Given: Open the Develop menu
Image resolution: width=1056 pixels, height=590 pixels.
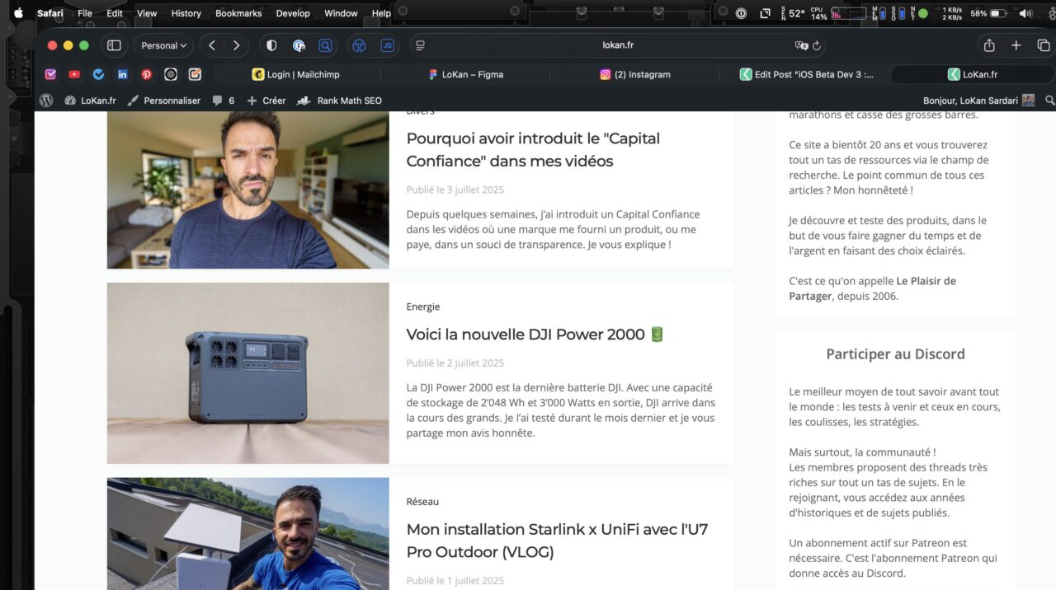Looking at the screenshot, I should 293,13.
